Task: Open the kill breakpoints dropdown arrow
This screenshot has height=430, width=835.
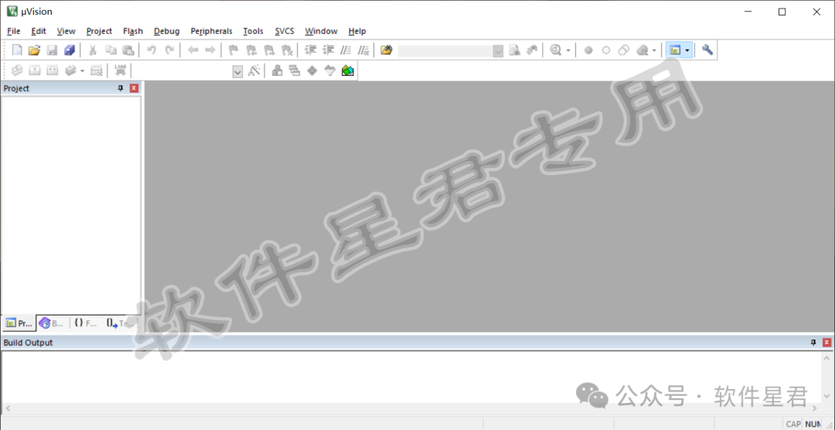Action: [655, 50]
